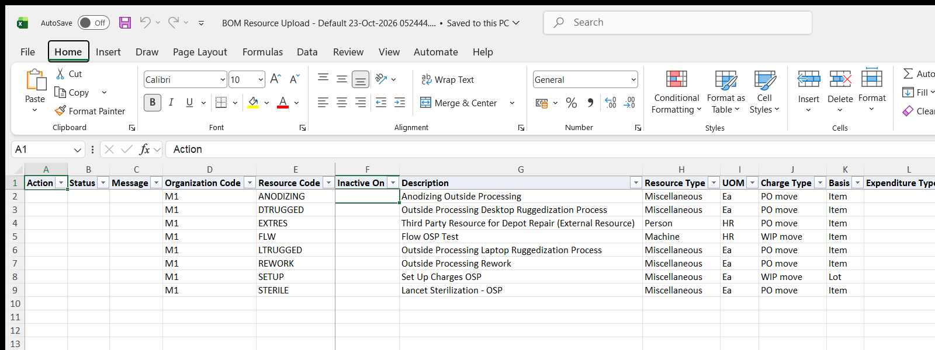Click the Decrease Decimal icon

tap(629, 103)
